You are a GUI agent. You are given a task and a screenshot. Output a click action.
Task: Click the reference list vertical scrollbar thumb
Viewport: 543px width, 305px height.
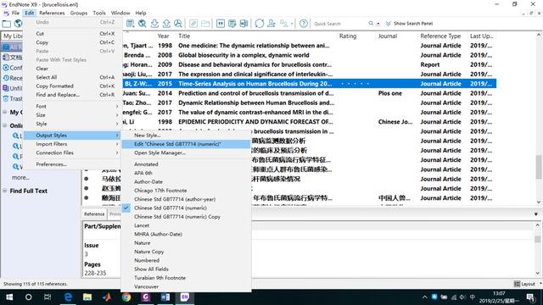539,167
